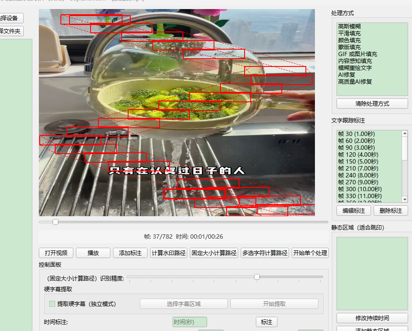This screenshot has height=331, width=412.
Task: Select 颜色填充 processing method
Action: coord(349,40)
